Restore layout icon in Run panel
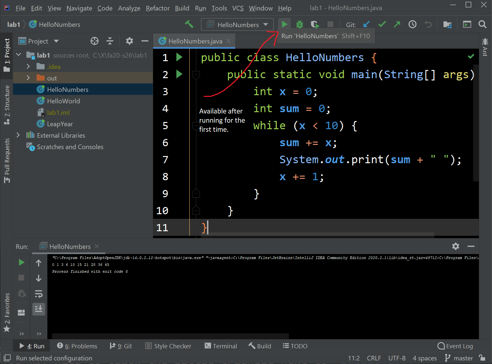This screenshot has width=492, height=364. 21,312
